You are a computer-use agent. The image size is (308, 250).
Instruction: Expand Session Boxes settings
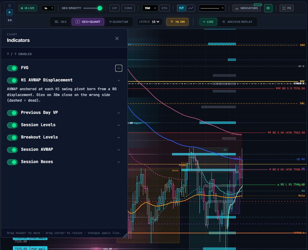119,162
